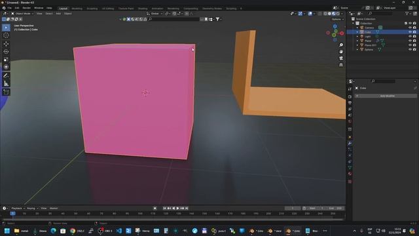Click the Add Modifier button
Viewport: 419px width, 236px height.
tap(386, 96)
